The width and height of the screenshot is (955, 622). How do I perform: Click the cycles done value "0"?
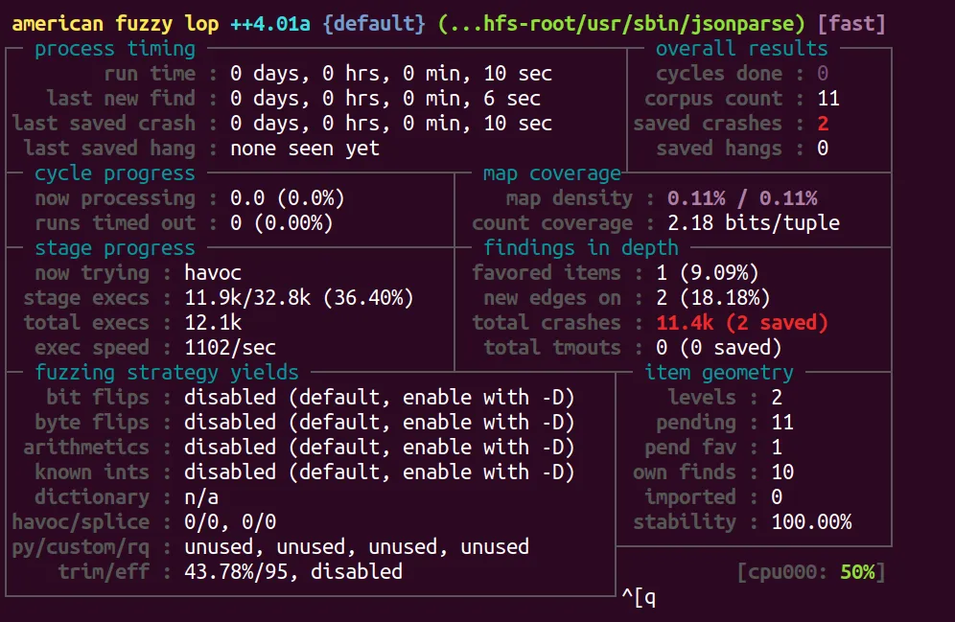tap(823, 74)
